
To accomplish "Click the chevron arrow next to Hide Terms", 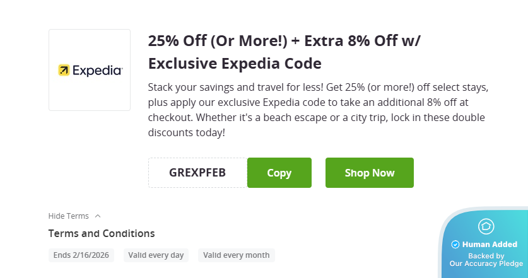I will click(x=97, y=216).
